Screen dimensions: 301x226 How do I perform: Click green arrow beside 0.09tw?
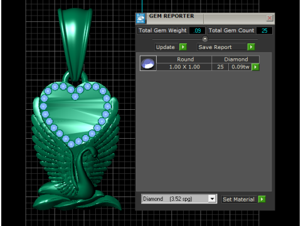pyautogui.click(x=255, y=67)
